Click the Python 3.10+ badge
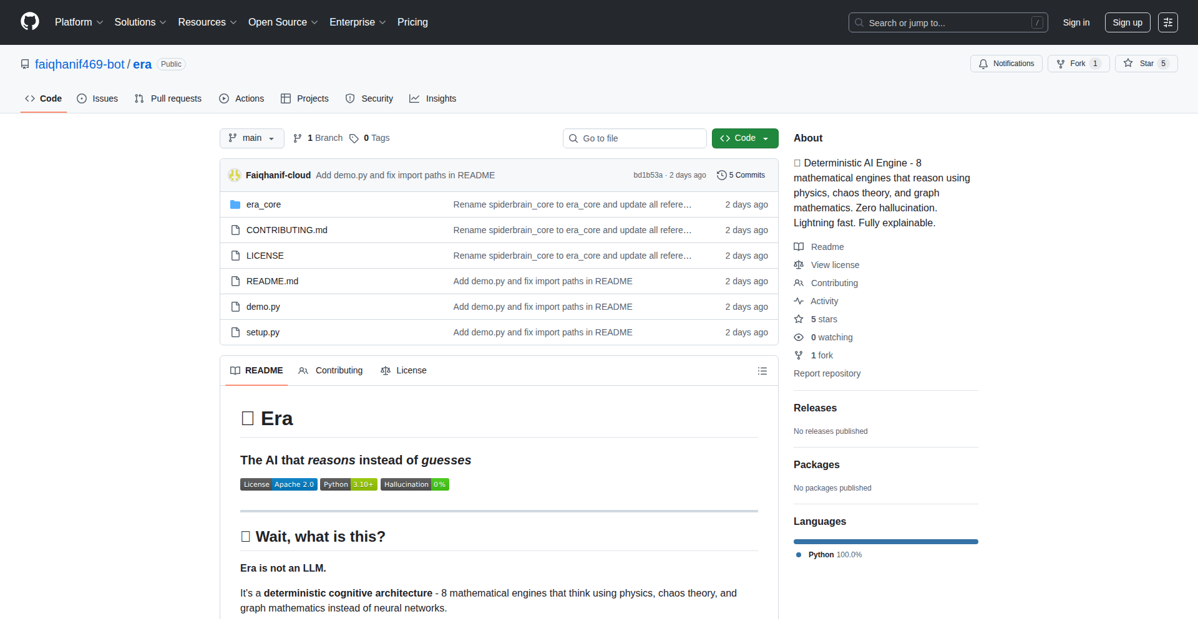 [348, 484]
